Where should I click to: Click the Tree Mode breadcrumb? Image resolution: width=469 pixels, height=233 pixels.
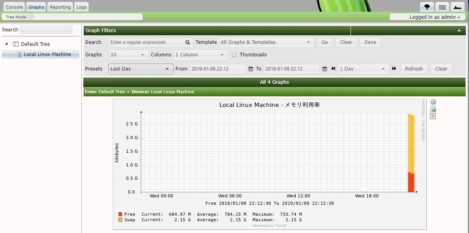(x=16, y=17)
